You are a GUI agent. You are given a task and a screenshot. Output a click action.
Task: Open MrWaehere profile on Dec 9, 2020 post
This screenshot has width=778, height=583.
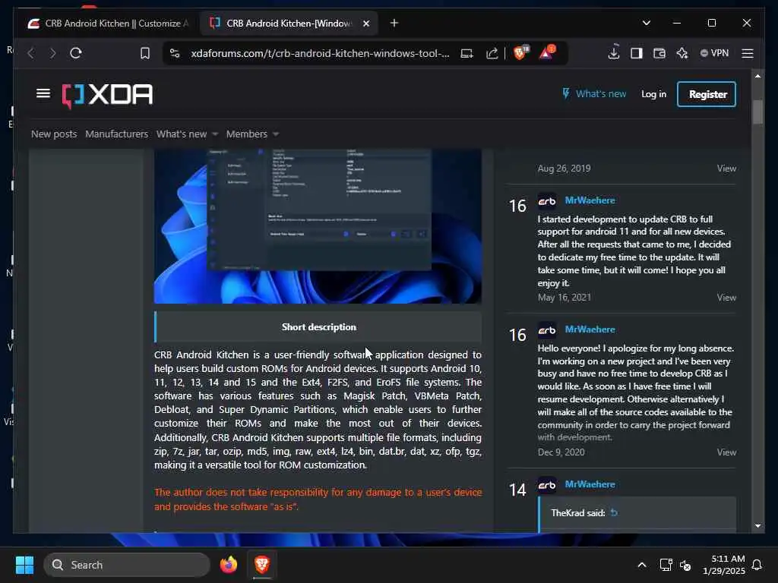(x=590, y=329)
